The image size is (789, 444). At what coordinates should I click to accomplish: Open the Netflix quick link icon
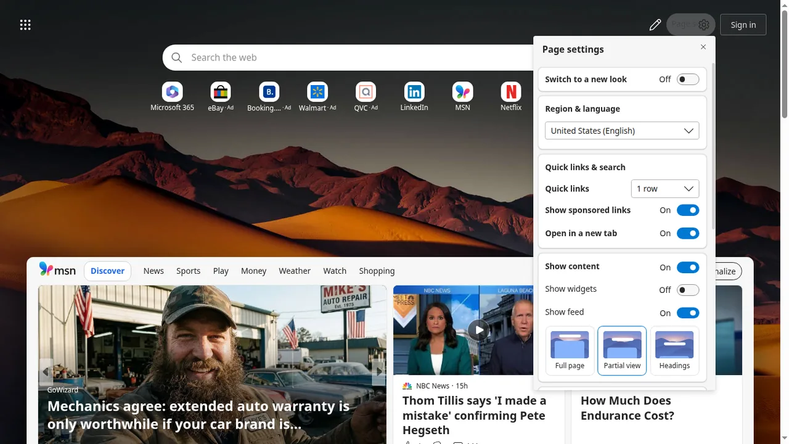(x=511, y=92)
